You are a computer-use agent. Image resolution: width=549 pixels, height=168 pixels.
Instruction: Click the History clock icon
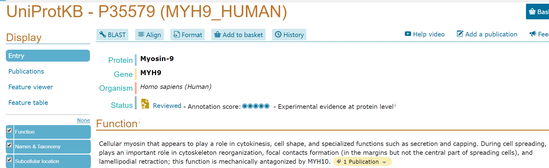pyautogui.click(x=278, y=34)
